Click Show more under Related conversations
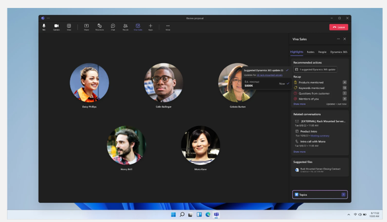387x222 pixels. point(299,152)
